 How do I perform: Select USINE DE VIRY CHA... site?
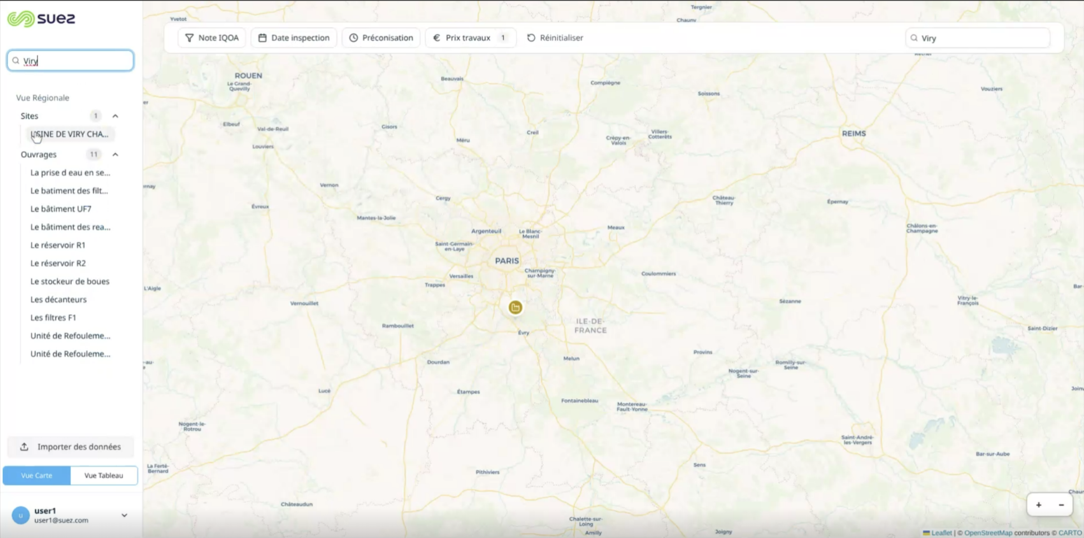point(70,134)
